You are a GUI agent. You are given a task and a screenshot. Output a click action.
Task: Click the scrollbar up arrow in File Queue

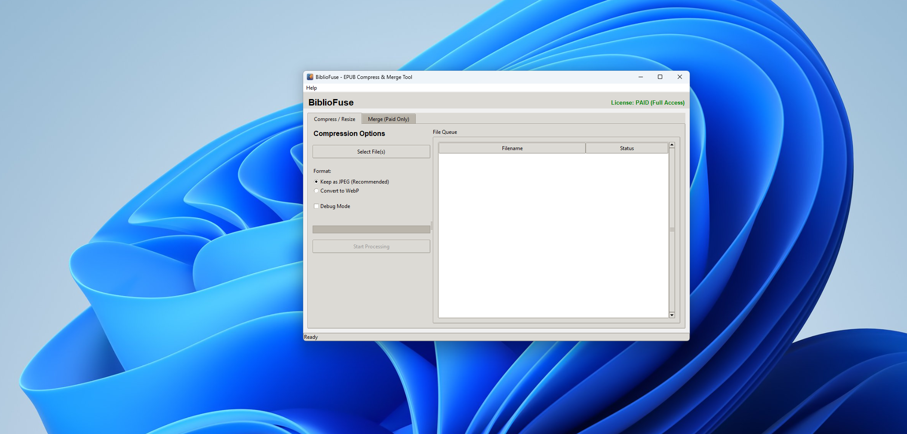pos(671,145)
